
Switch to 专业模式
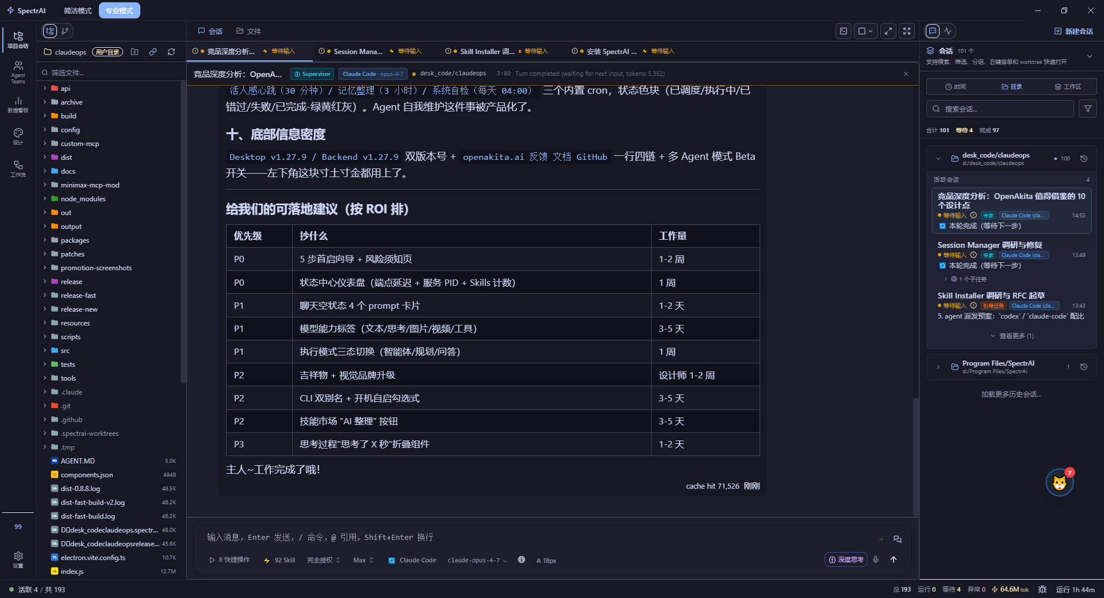(x=119, y=10)
